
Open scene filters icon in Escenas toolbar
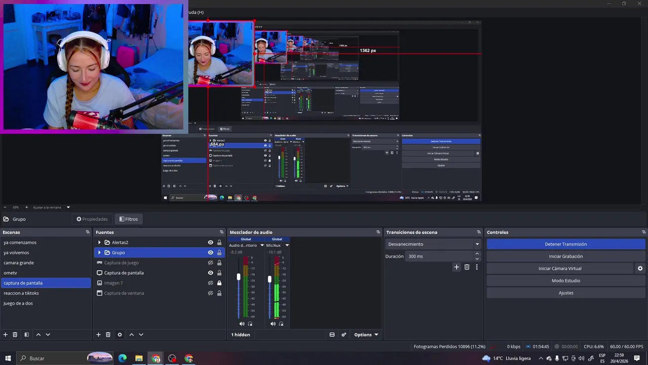pyautogui.click(x=26, y=335)
